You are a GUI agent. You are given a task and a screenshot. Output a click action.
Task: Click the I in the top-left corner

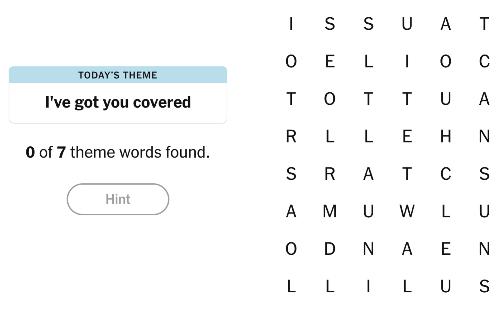click(x=292, y=24)
